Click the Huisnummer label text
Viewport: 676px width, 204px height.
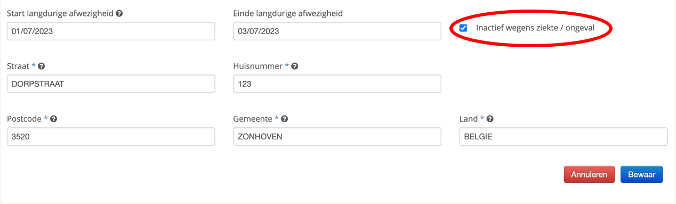coord(258,66)
